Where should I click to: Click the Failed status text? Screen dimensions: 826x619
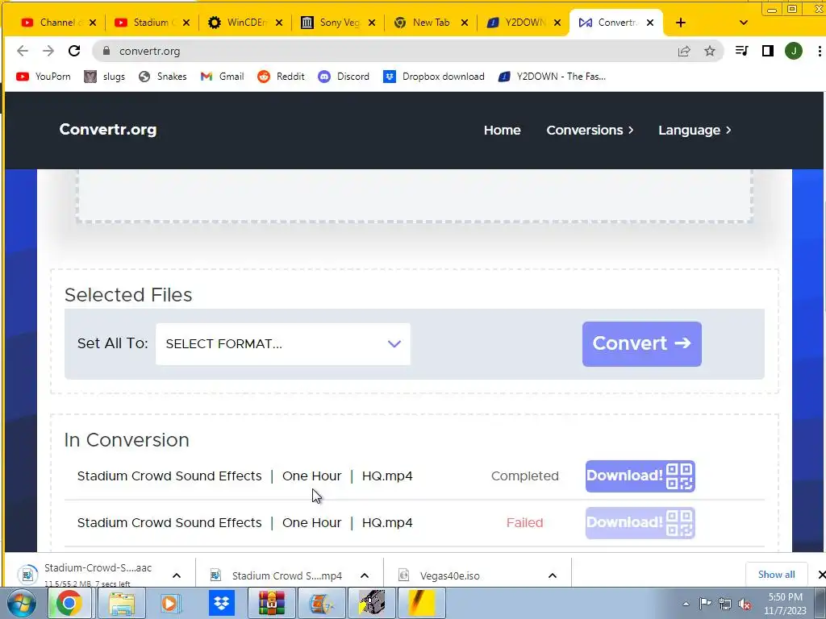coord(524,522)
